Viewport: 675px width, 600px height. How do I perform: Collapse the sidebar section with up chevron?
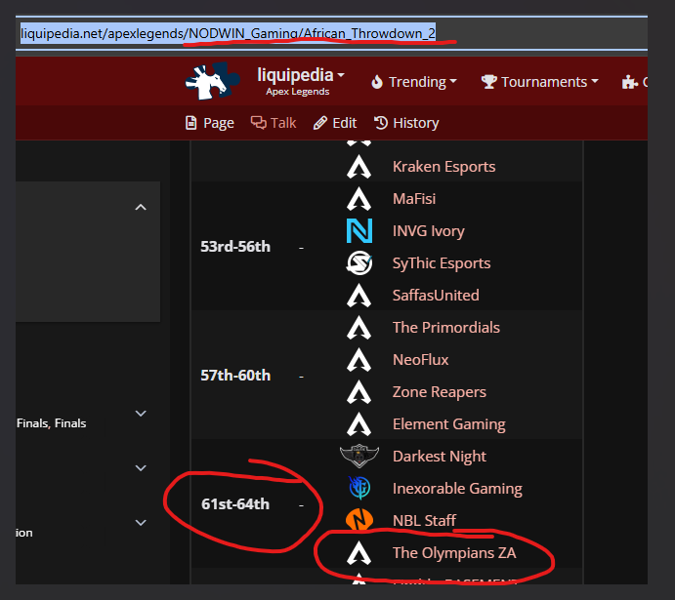pos(141,207)
